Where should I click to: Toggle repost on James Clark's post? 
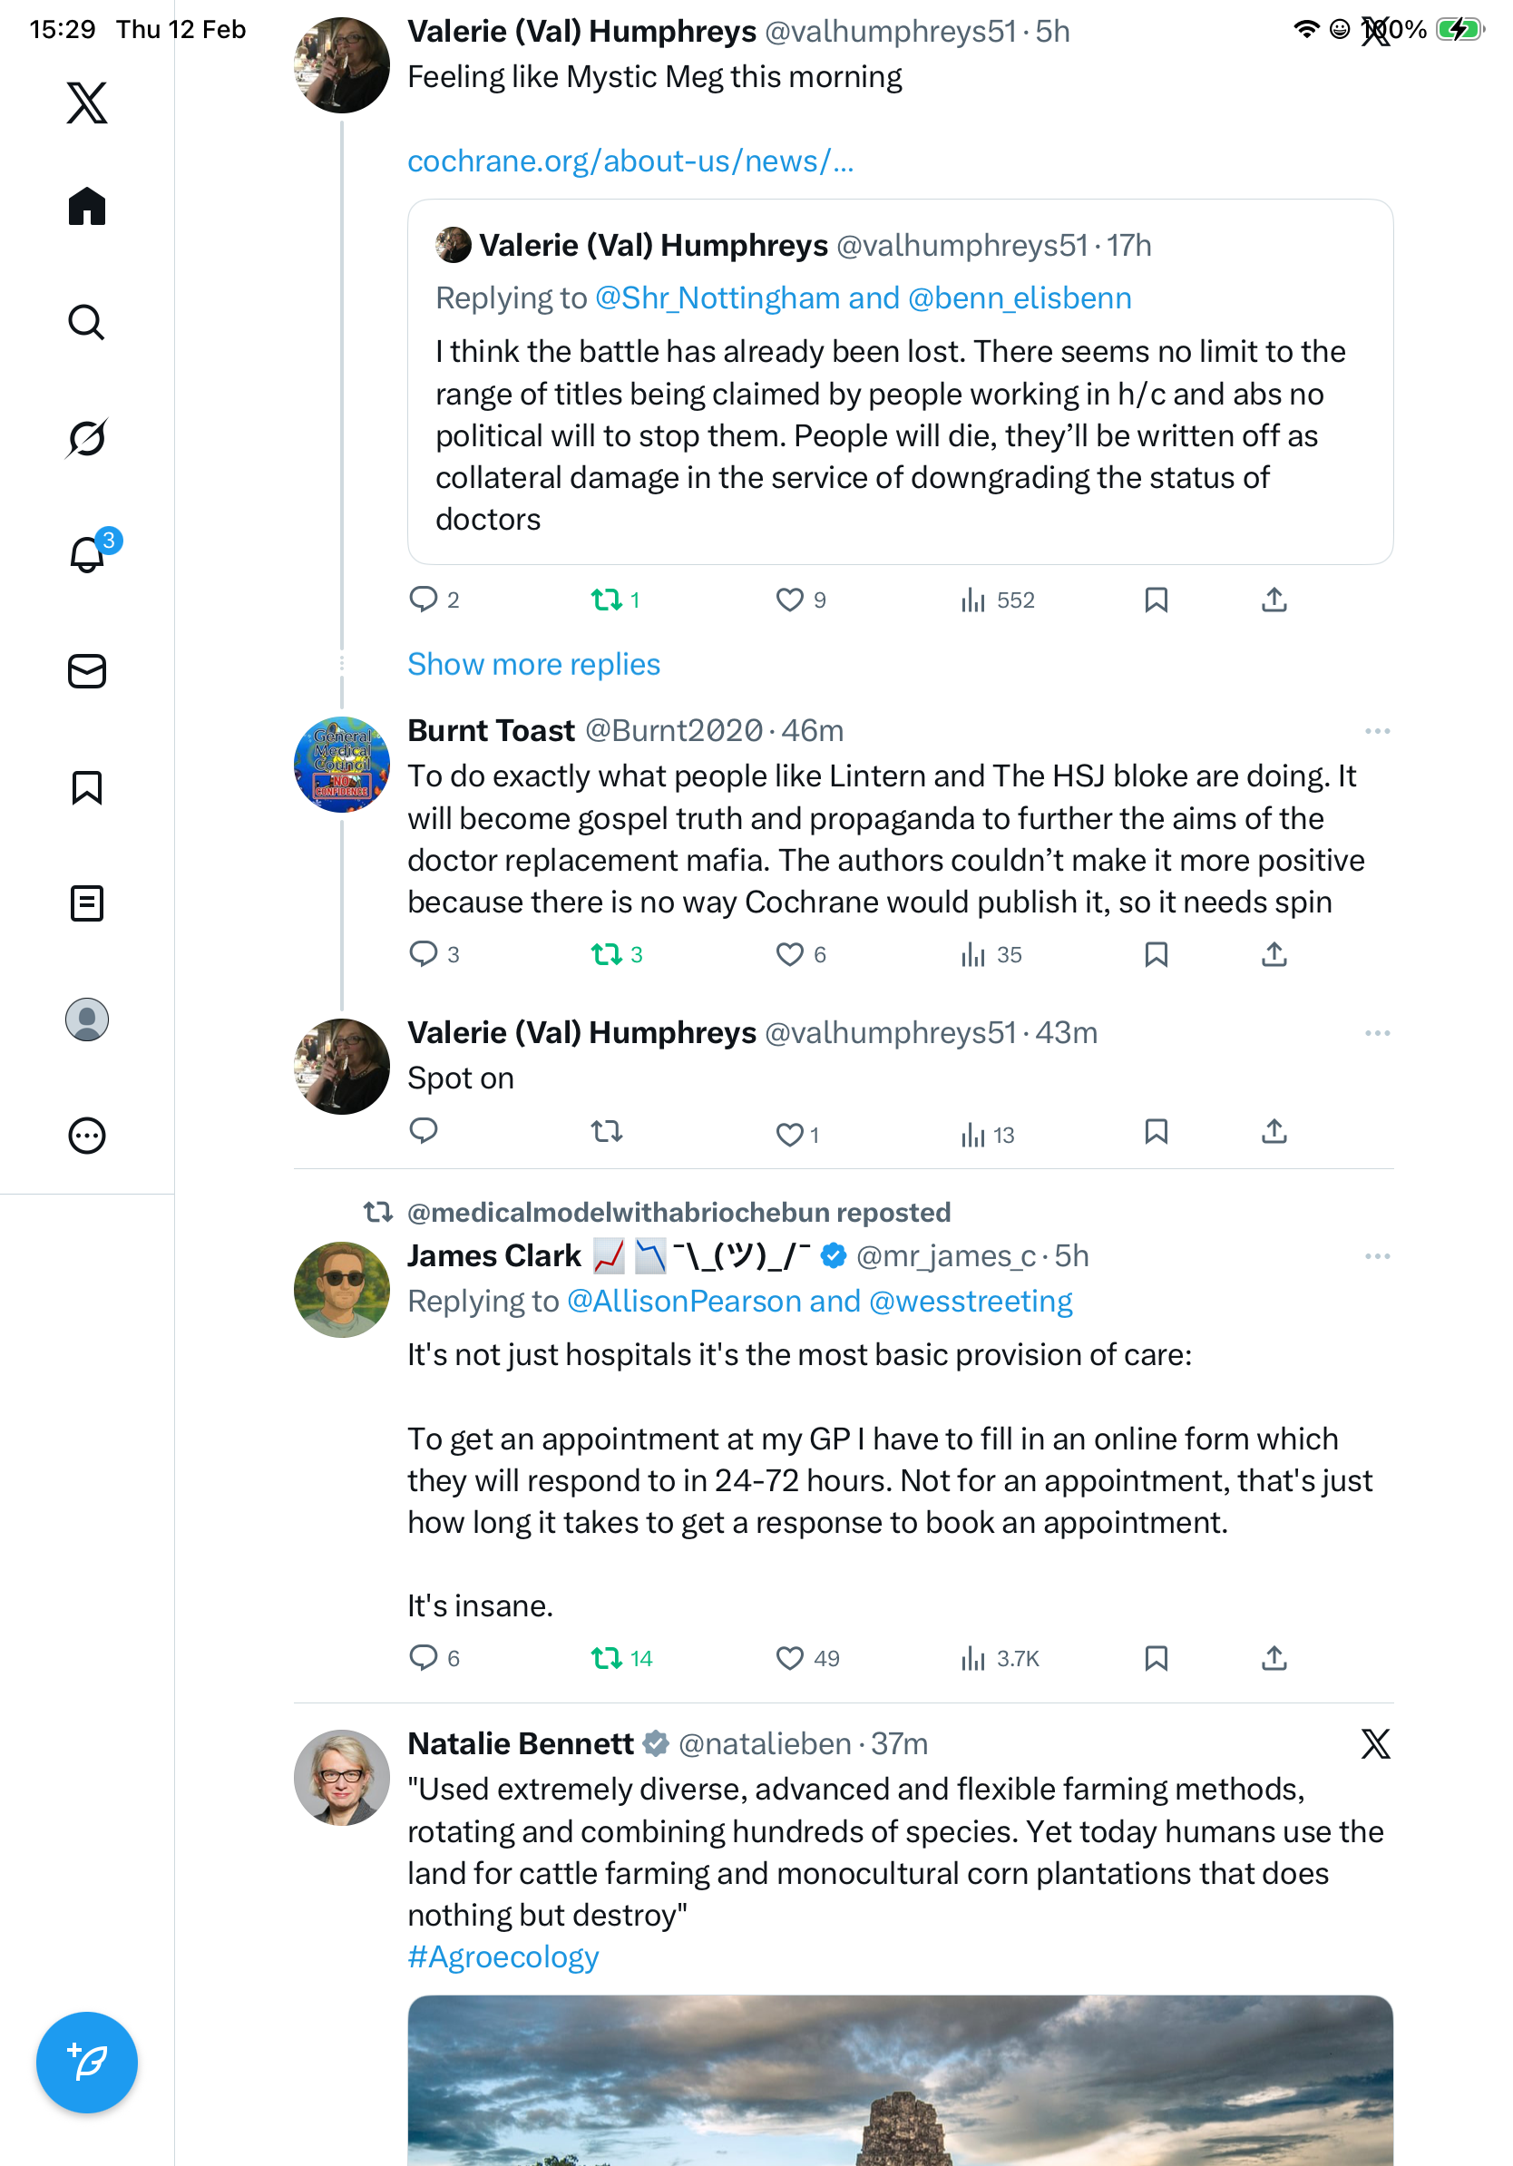pos(607,1657)
